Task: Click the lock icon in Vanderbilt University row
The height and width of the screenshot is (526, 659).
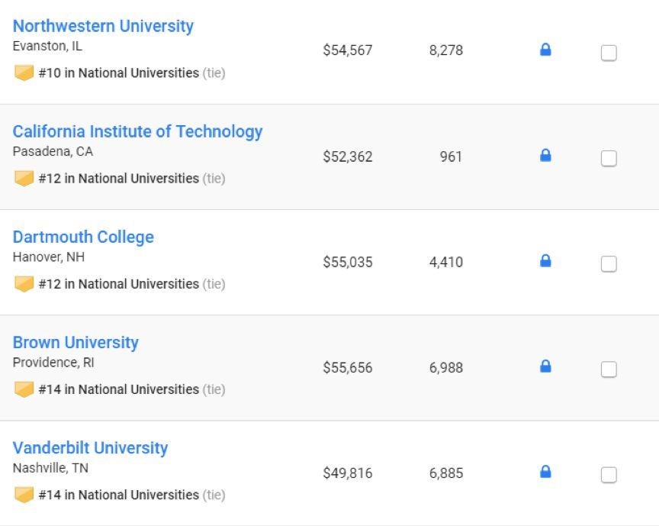Action: 545,472
